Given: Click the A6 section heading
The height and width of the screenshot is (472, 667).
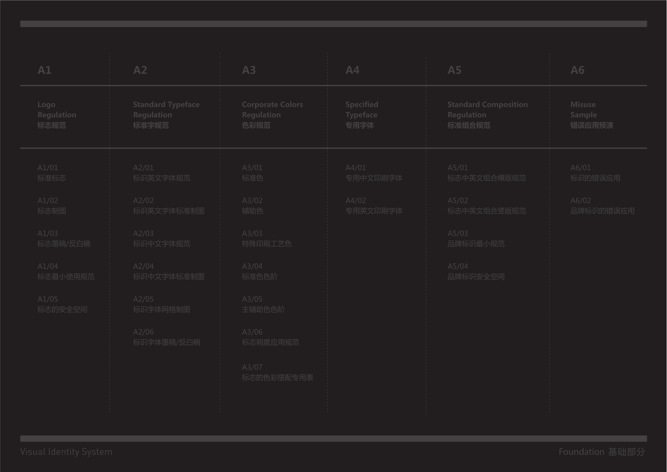Looking at the screenshot, I should coord(578,70).
